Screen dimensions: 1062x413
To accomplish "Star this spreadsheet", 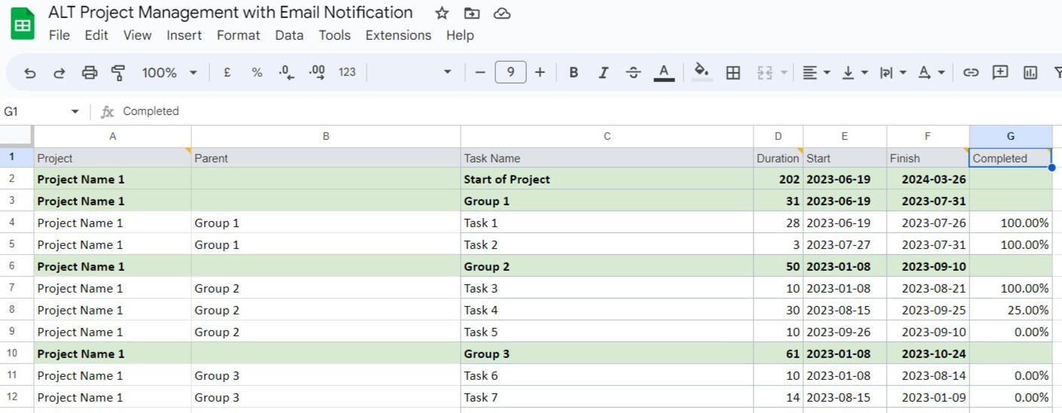I will (x=442, y=14).
